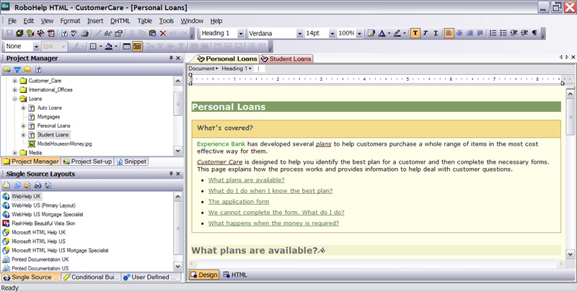Open the DHTML menu
The height and width of the screenshot is (292, 577).
[120, 21]
